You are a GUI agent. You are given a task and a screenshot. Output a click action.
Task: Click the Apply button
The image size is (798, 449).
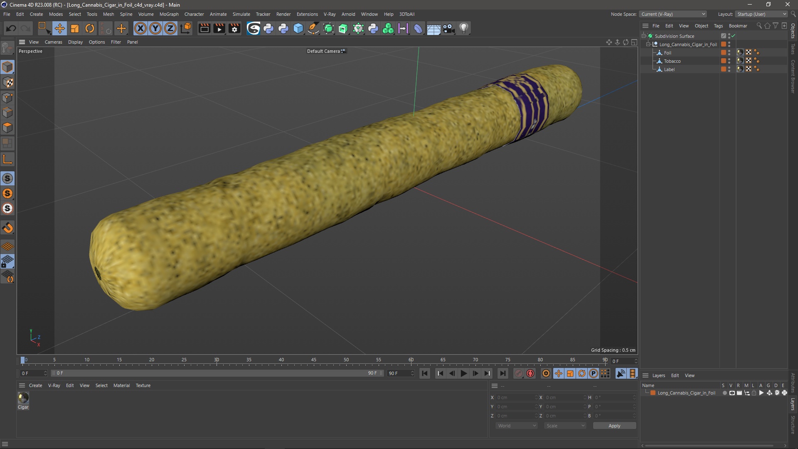coord(614,426)
